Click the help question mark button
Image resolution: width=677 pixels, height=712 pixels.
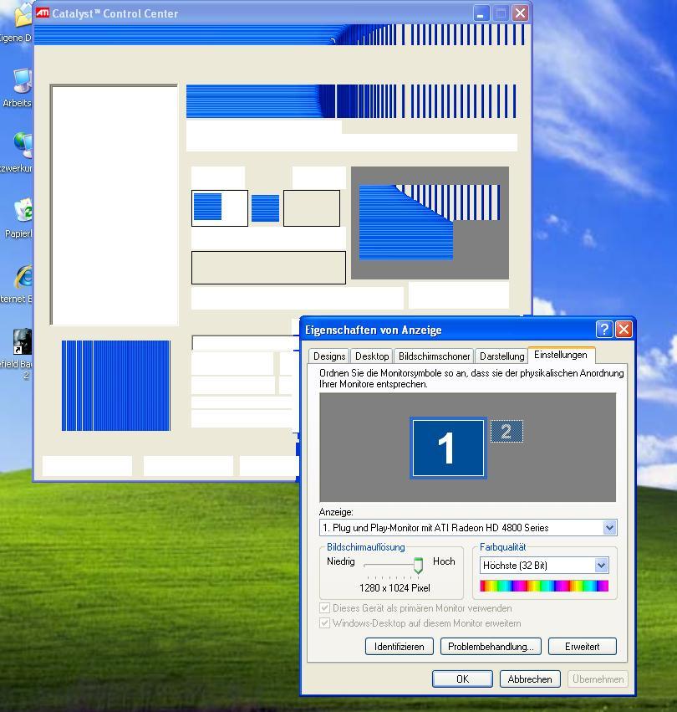click(x=604, y=329)
